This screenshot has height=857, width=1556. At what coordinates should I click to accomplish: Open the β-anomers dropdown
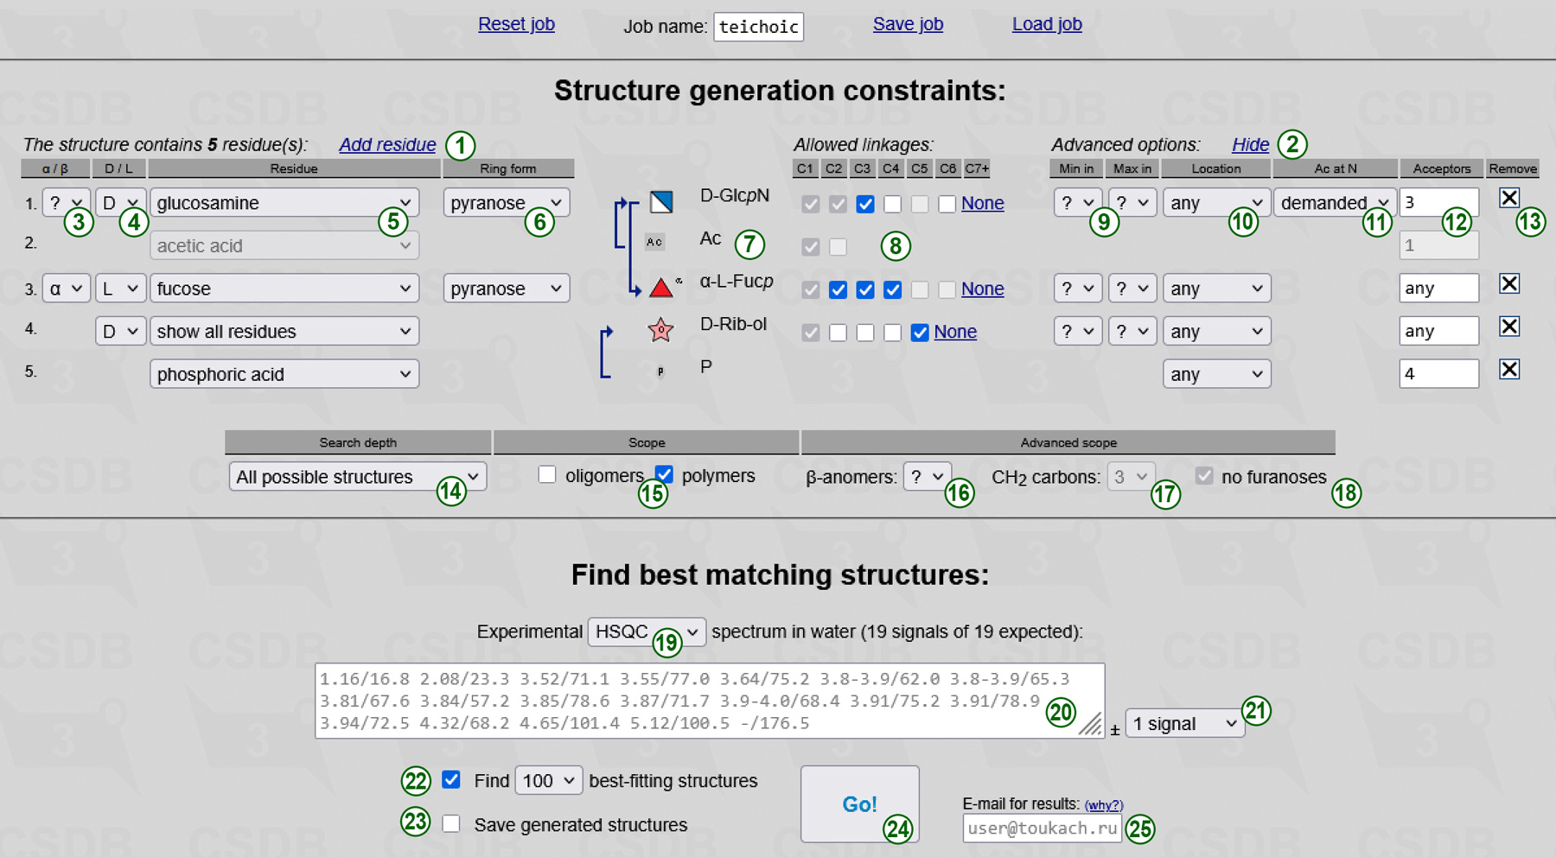coord(927,476)
